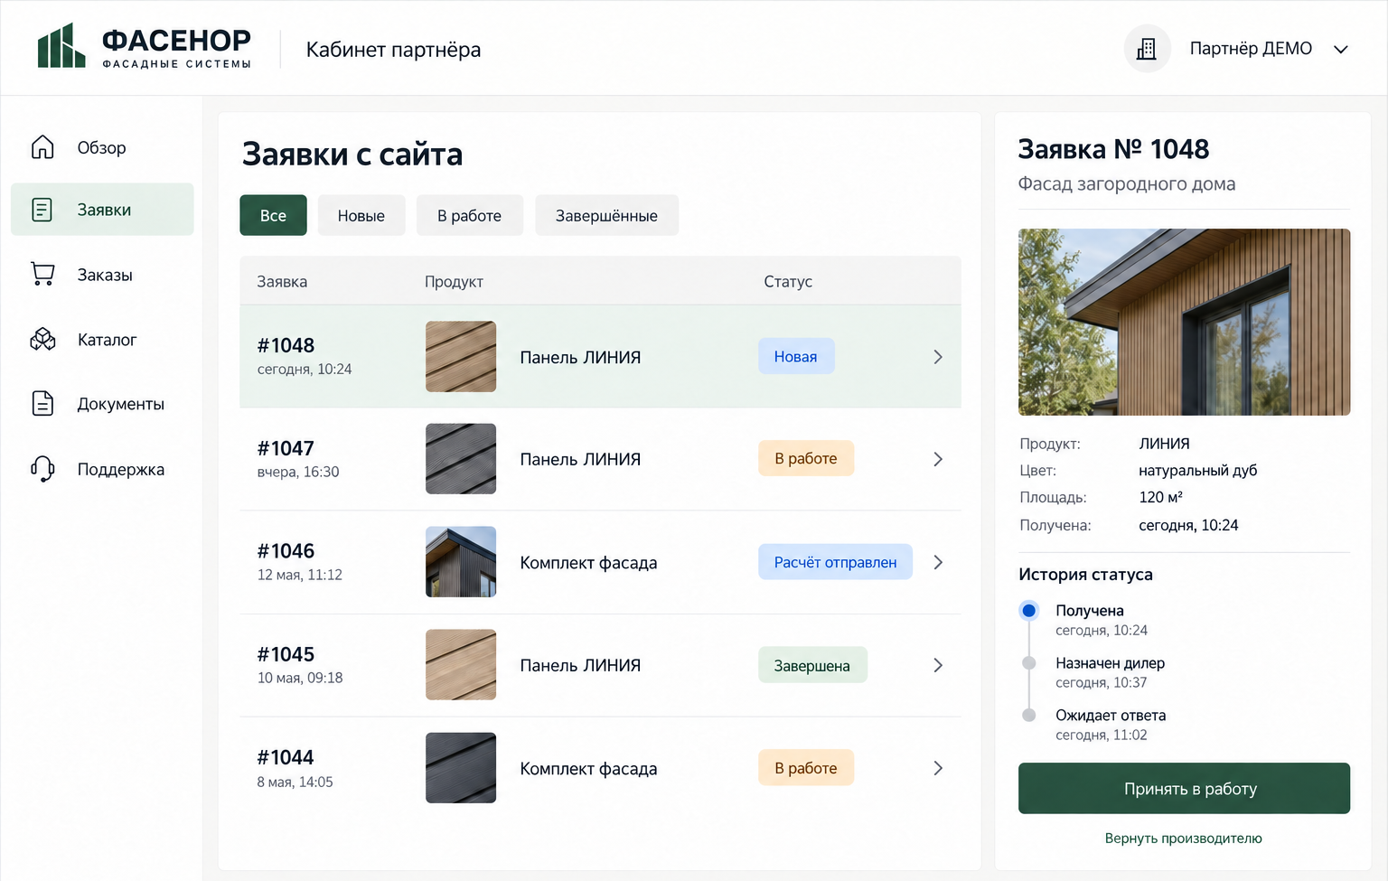Open Поддержка from the sidebar
This screenshot has width=1388, height=881.
click(102, 469)
